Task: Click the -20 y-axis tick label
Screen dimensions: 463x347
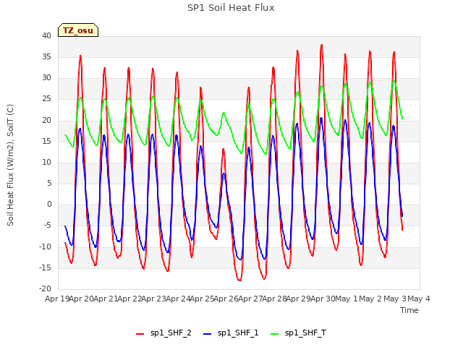Action: pyautogui.click(x=45, y=288)
